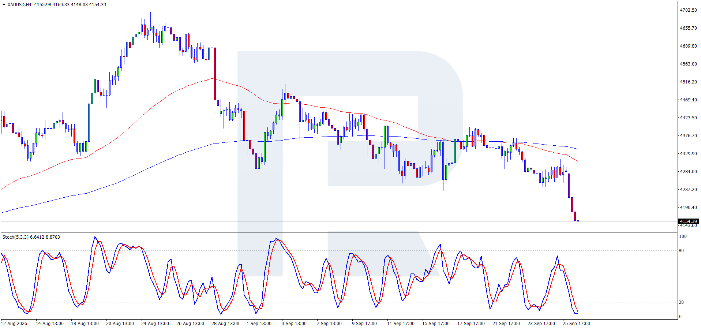Image resolution: width=701 pixels, height=328 pixels.
Task: Click the 4469.40 price axis value
Action: (688, 100)
